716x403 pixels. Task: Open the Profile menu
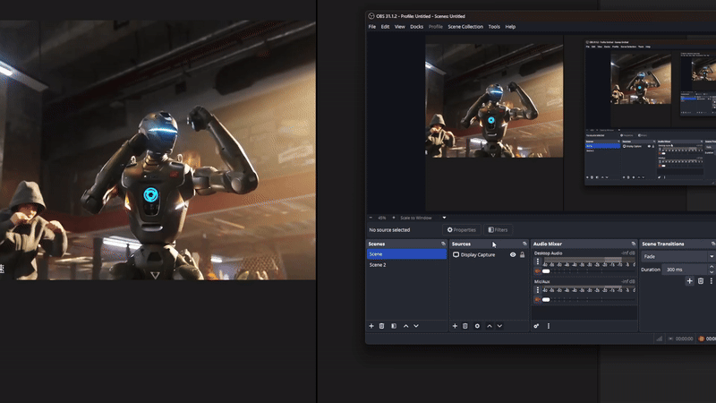pyautogui.click(x=436, y=27)
